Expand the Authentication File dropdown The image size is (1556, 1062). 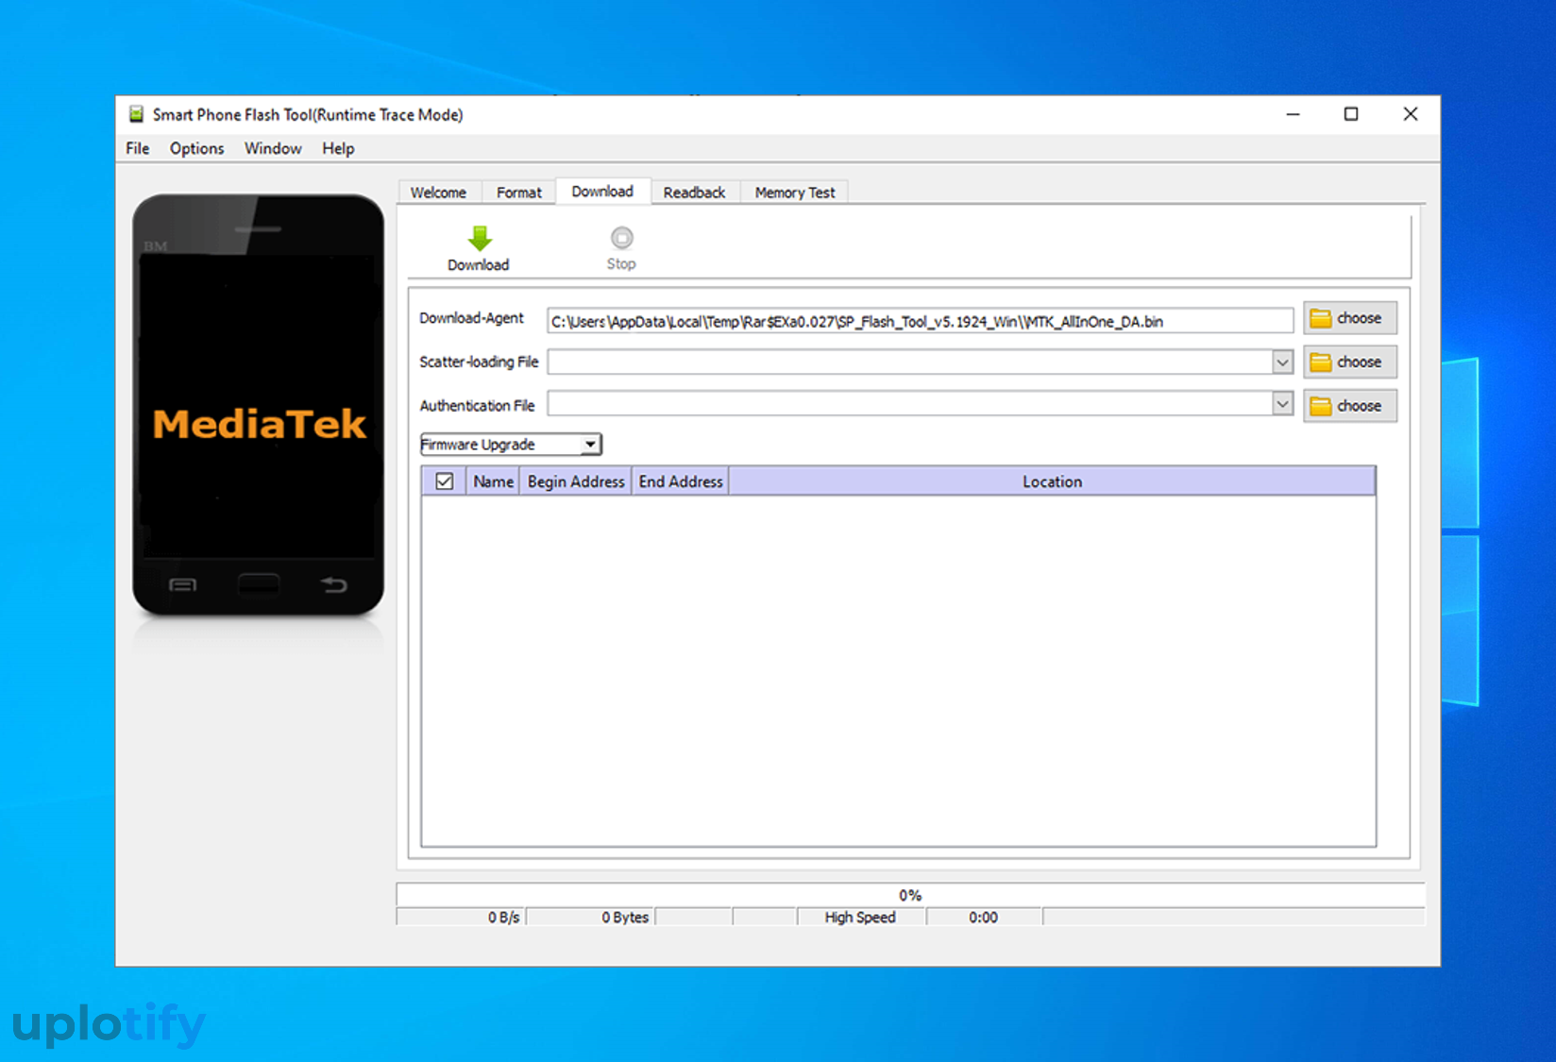pos(1281,405)
